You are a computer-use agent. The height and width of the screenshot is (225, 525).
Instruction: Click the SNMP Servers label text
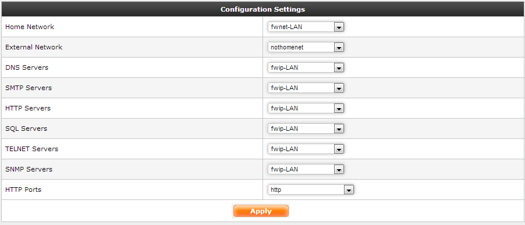click(29, 170)
